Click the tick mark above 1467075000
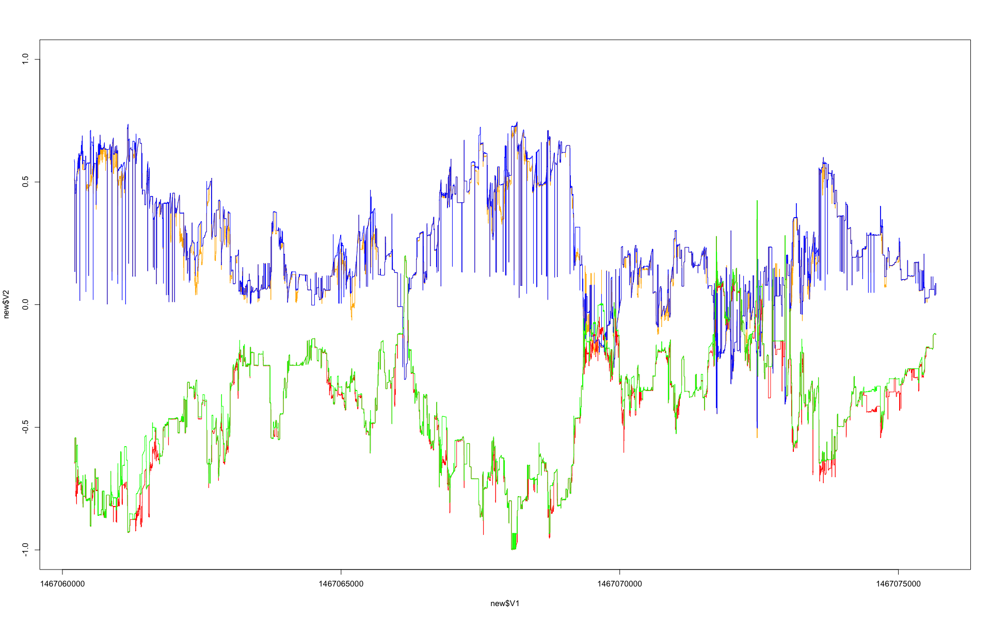Screen dimensions: 991x619 898,572
